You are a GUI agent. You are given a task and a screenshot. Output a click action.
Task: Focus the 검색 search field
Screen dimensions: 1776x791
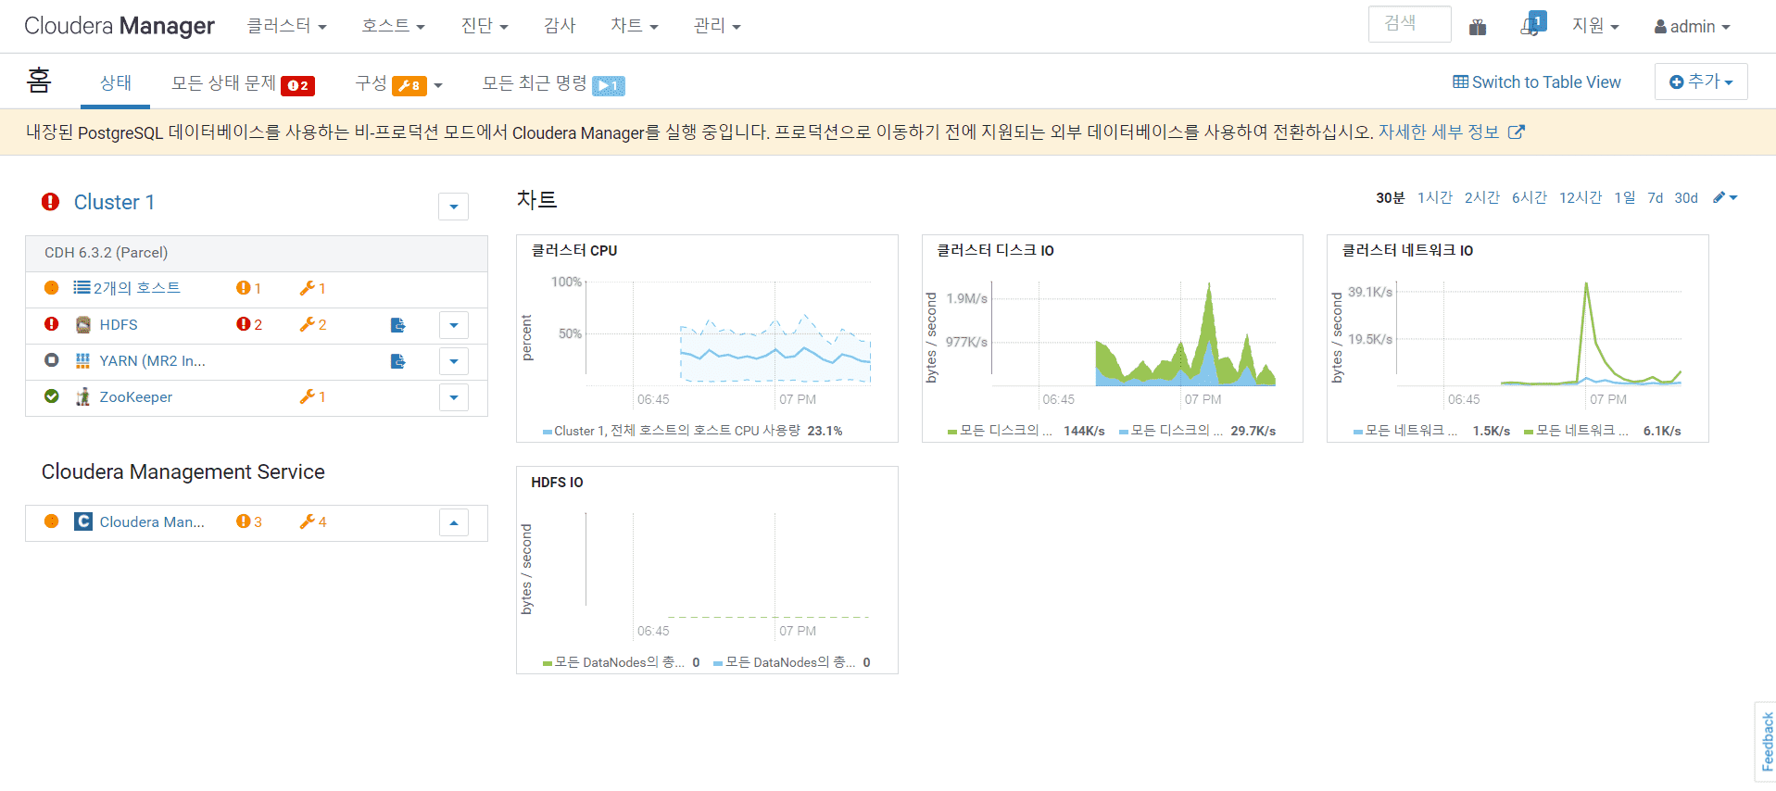coord(1409,24)
